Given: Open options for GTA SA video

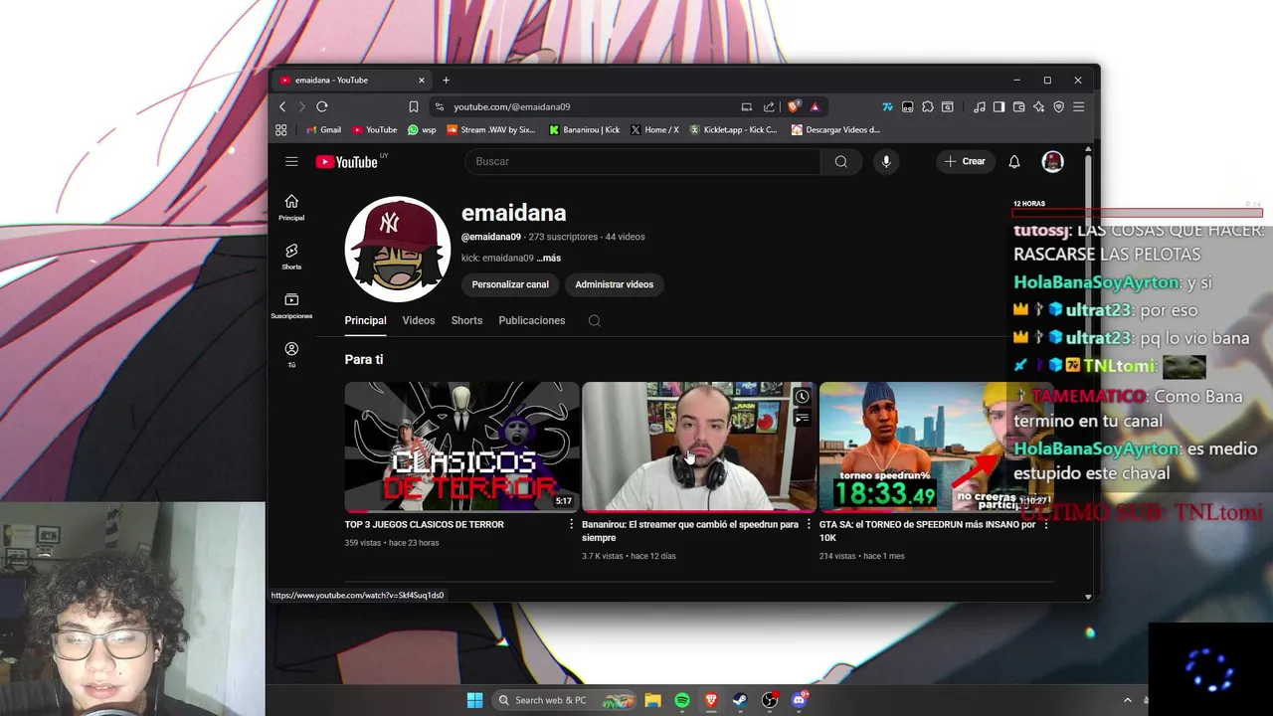Looking at the screenshot, I should tap(1045, 524).
